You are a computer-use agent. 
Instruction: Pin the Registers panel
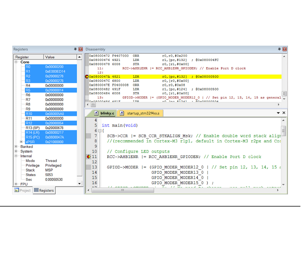coord(75,49)
